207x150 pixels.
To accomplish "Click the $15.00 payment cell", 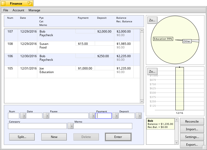I will (x=85, y=44).
